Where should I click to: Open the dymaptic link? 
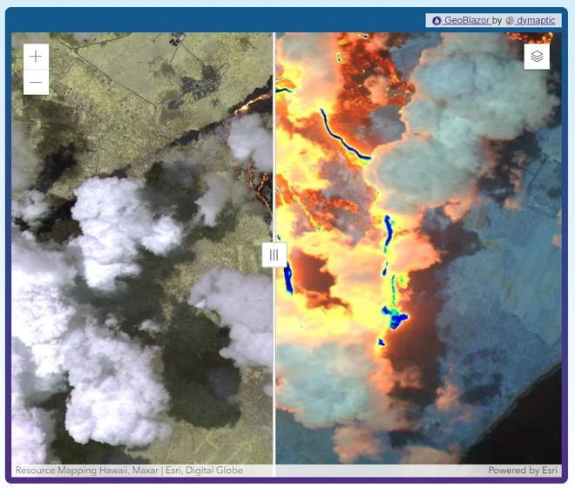click(x=535, y=21)
